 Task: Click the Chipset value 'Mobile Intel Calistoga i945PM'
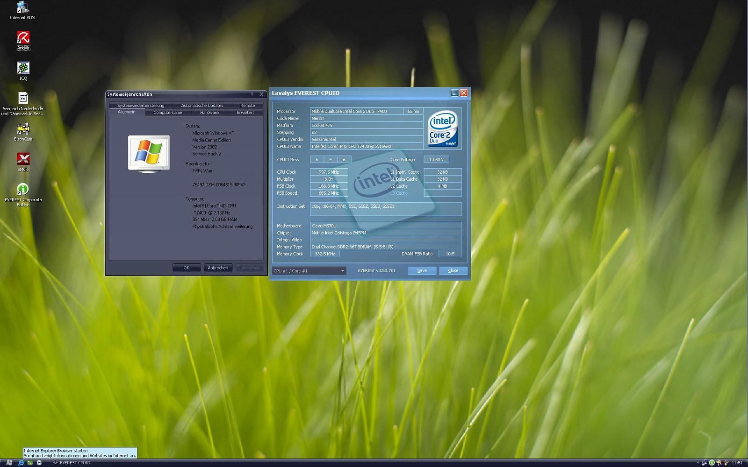pos(386,233)
